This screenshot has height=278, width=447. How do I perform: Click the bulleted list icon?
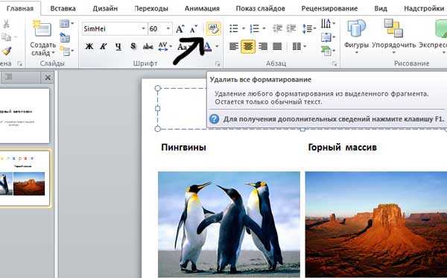point(234,28)
